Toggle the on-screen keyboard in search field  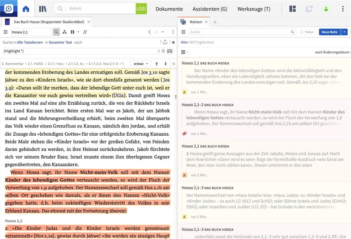click(170, 51)
